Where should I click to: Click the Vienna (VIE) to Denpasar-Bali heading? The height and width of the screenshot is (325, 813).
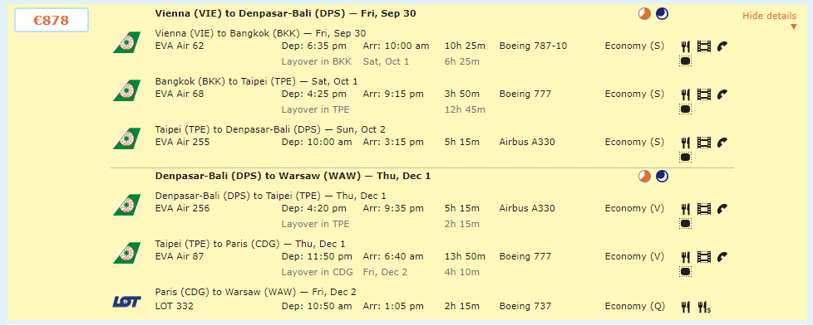[x=286, y=13]
